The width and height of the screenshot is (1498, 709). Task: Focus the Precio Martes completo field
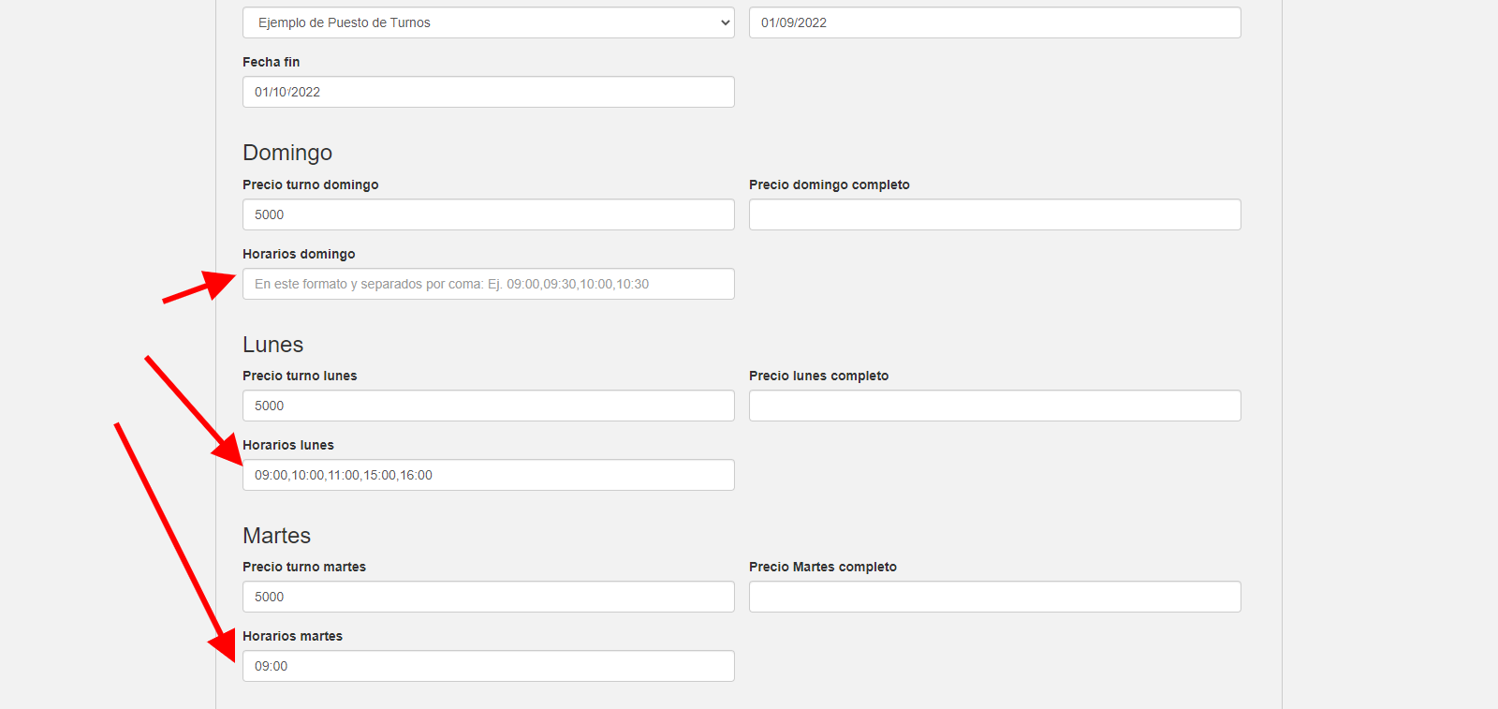(994, 597)
